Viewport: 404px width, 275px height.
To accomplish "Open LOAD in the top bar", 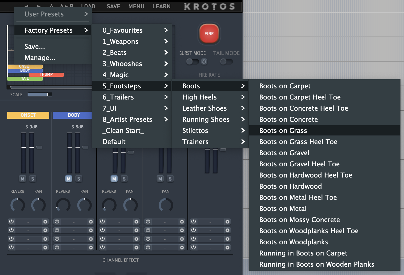I will point(88,6).
